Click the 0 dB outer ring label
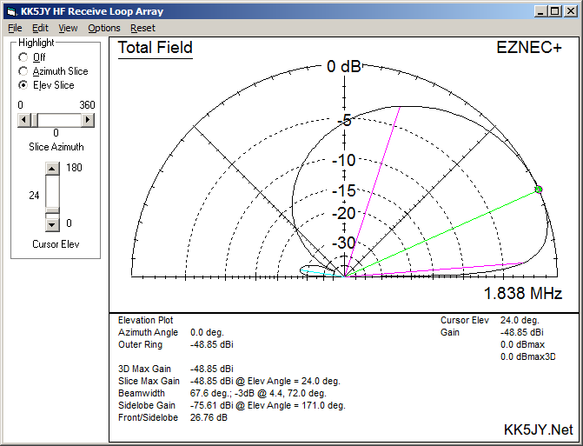The height and width of the screenshot is (446, 583). (x=344, y=67)
